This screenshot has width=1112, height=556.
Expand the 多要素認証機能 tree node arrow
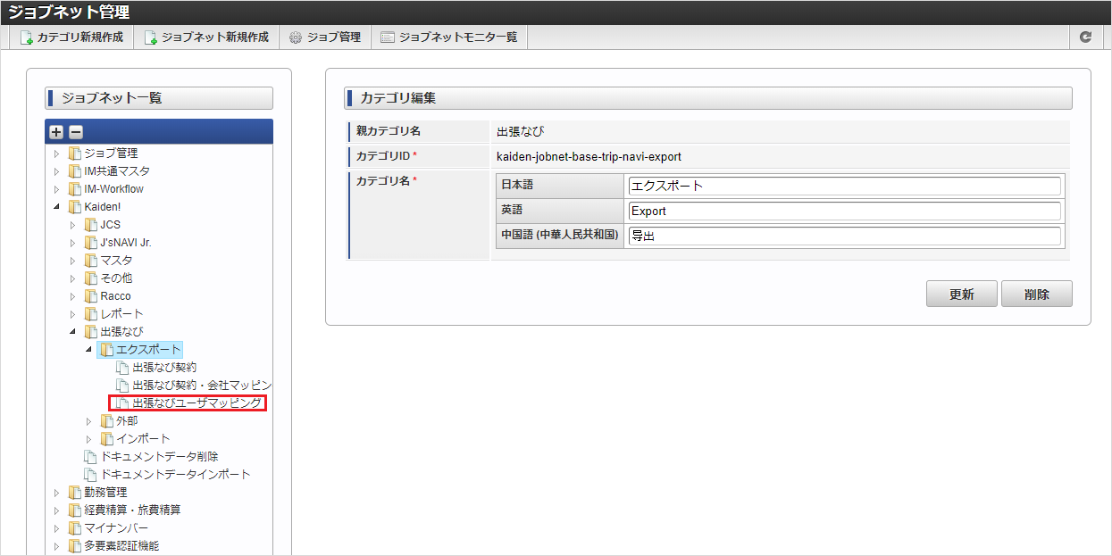[57, 546]
